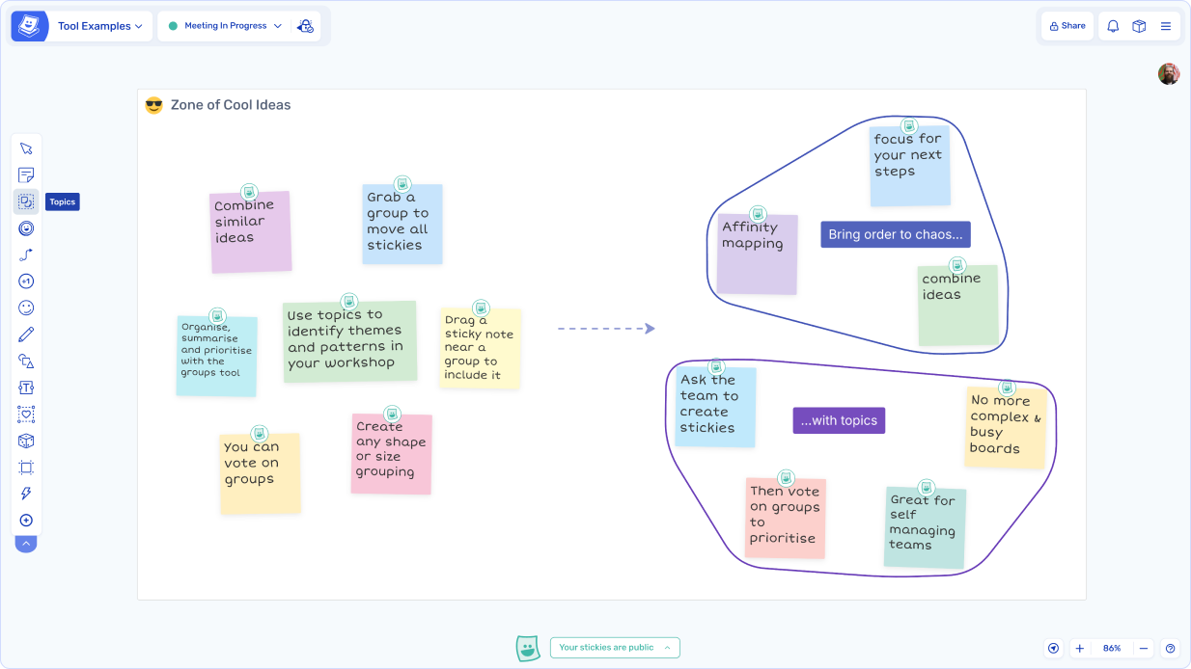Click the 'Bring order to chaos...' topic label

coord(895,234)
